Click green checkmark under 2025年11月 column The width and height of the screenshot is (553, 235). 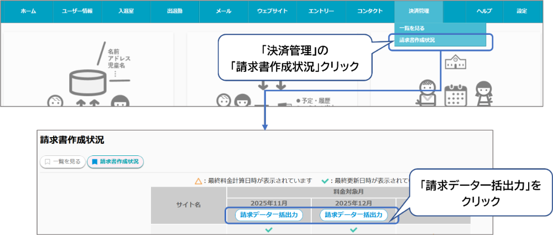click(x=269, y=229)
